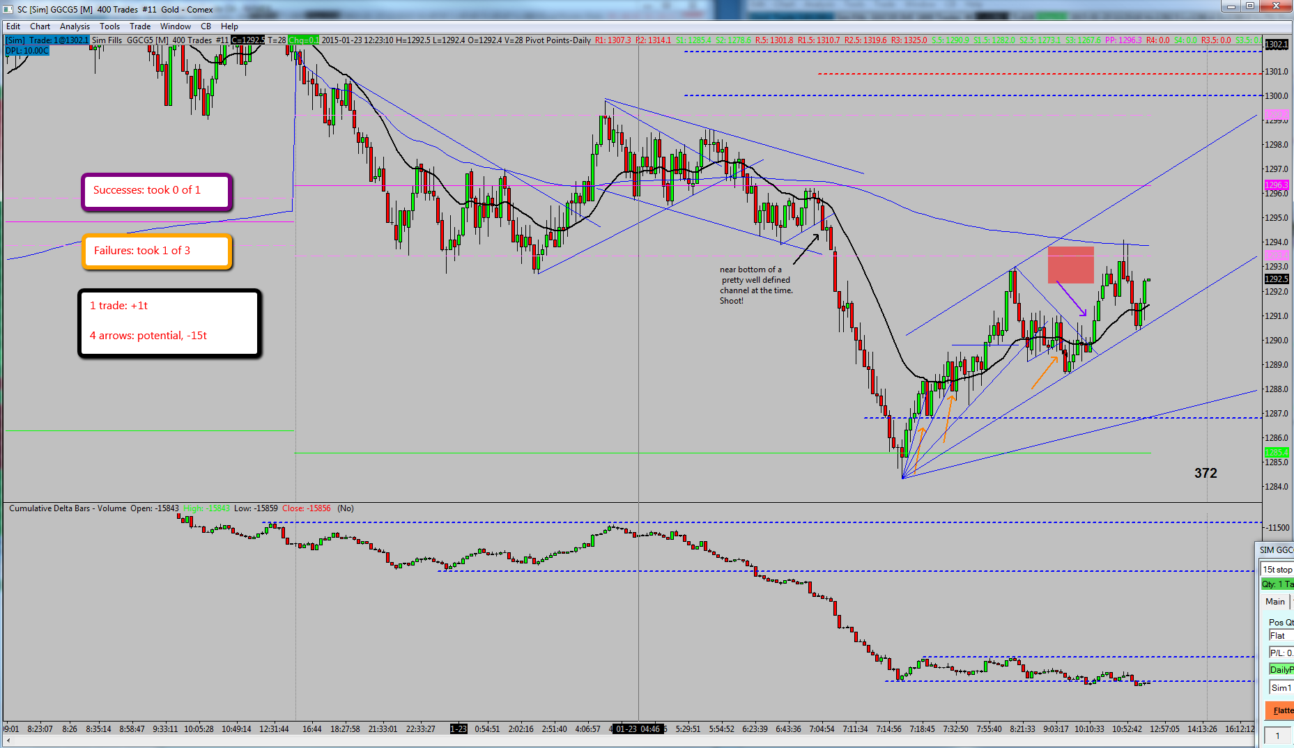Open the Window menu

[176, 26]
